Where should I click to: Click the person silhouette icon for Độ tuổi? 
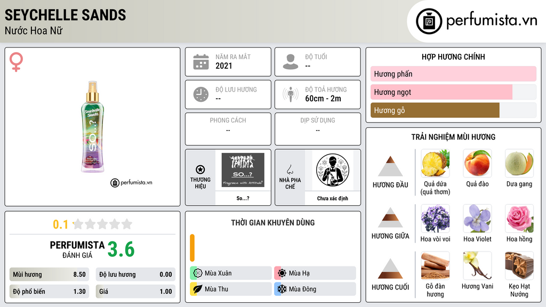291,62
